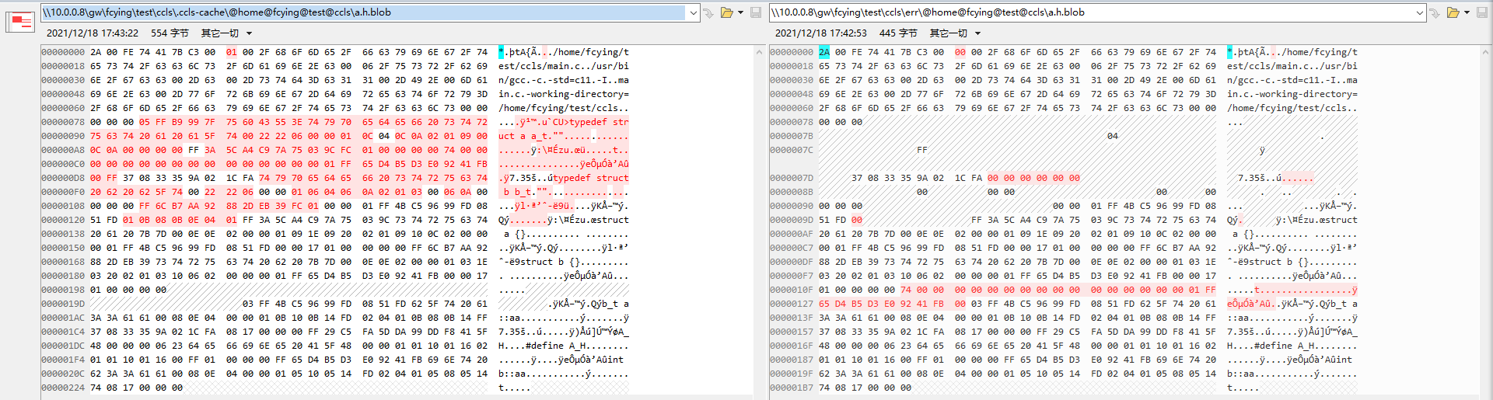Open left pane 其它一切 dropdown
The image size is (1493, 400).
(226, 33)
